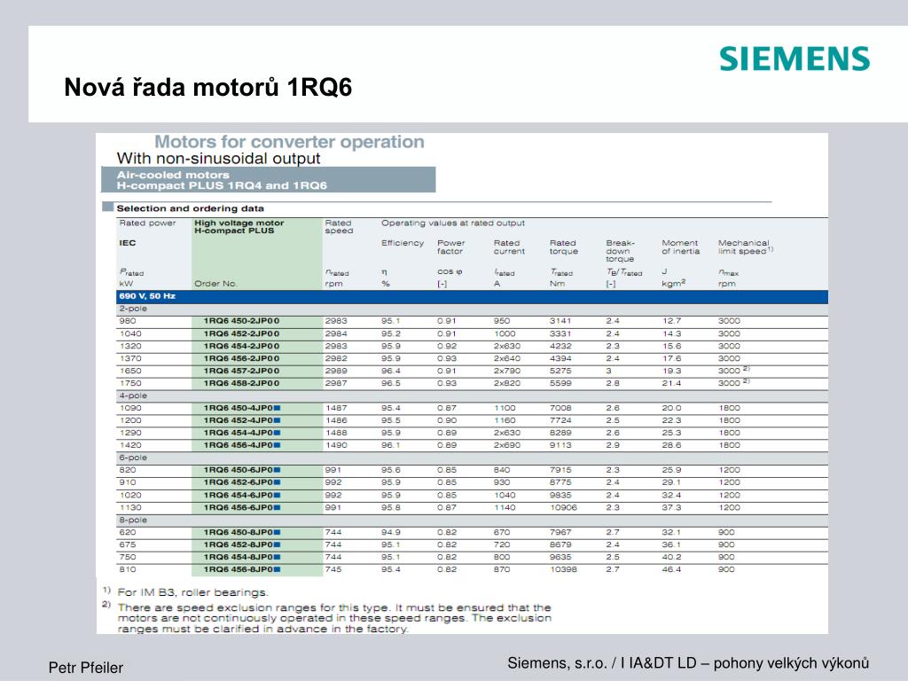Click order number 1RQ6 456-2JP00
Image resolution: width=908 pixels, height=681 pixels.
tap(241, 358)
